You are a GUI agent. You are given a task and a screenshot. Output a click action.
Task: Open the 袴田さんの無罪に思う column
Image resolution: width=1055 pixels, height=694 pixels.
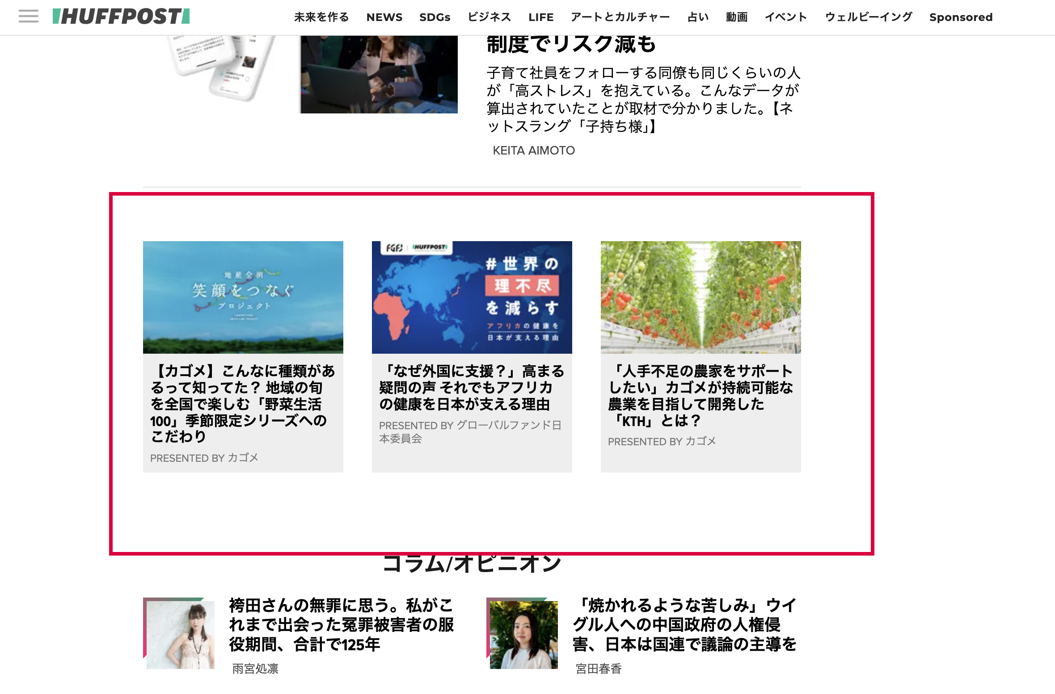(342, 625)
